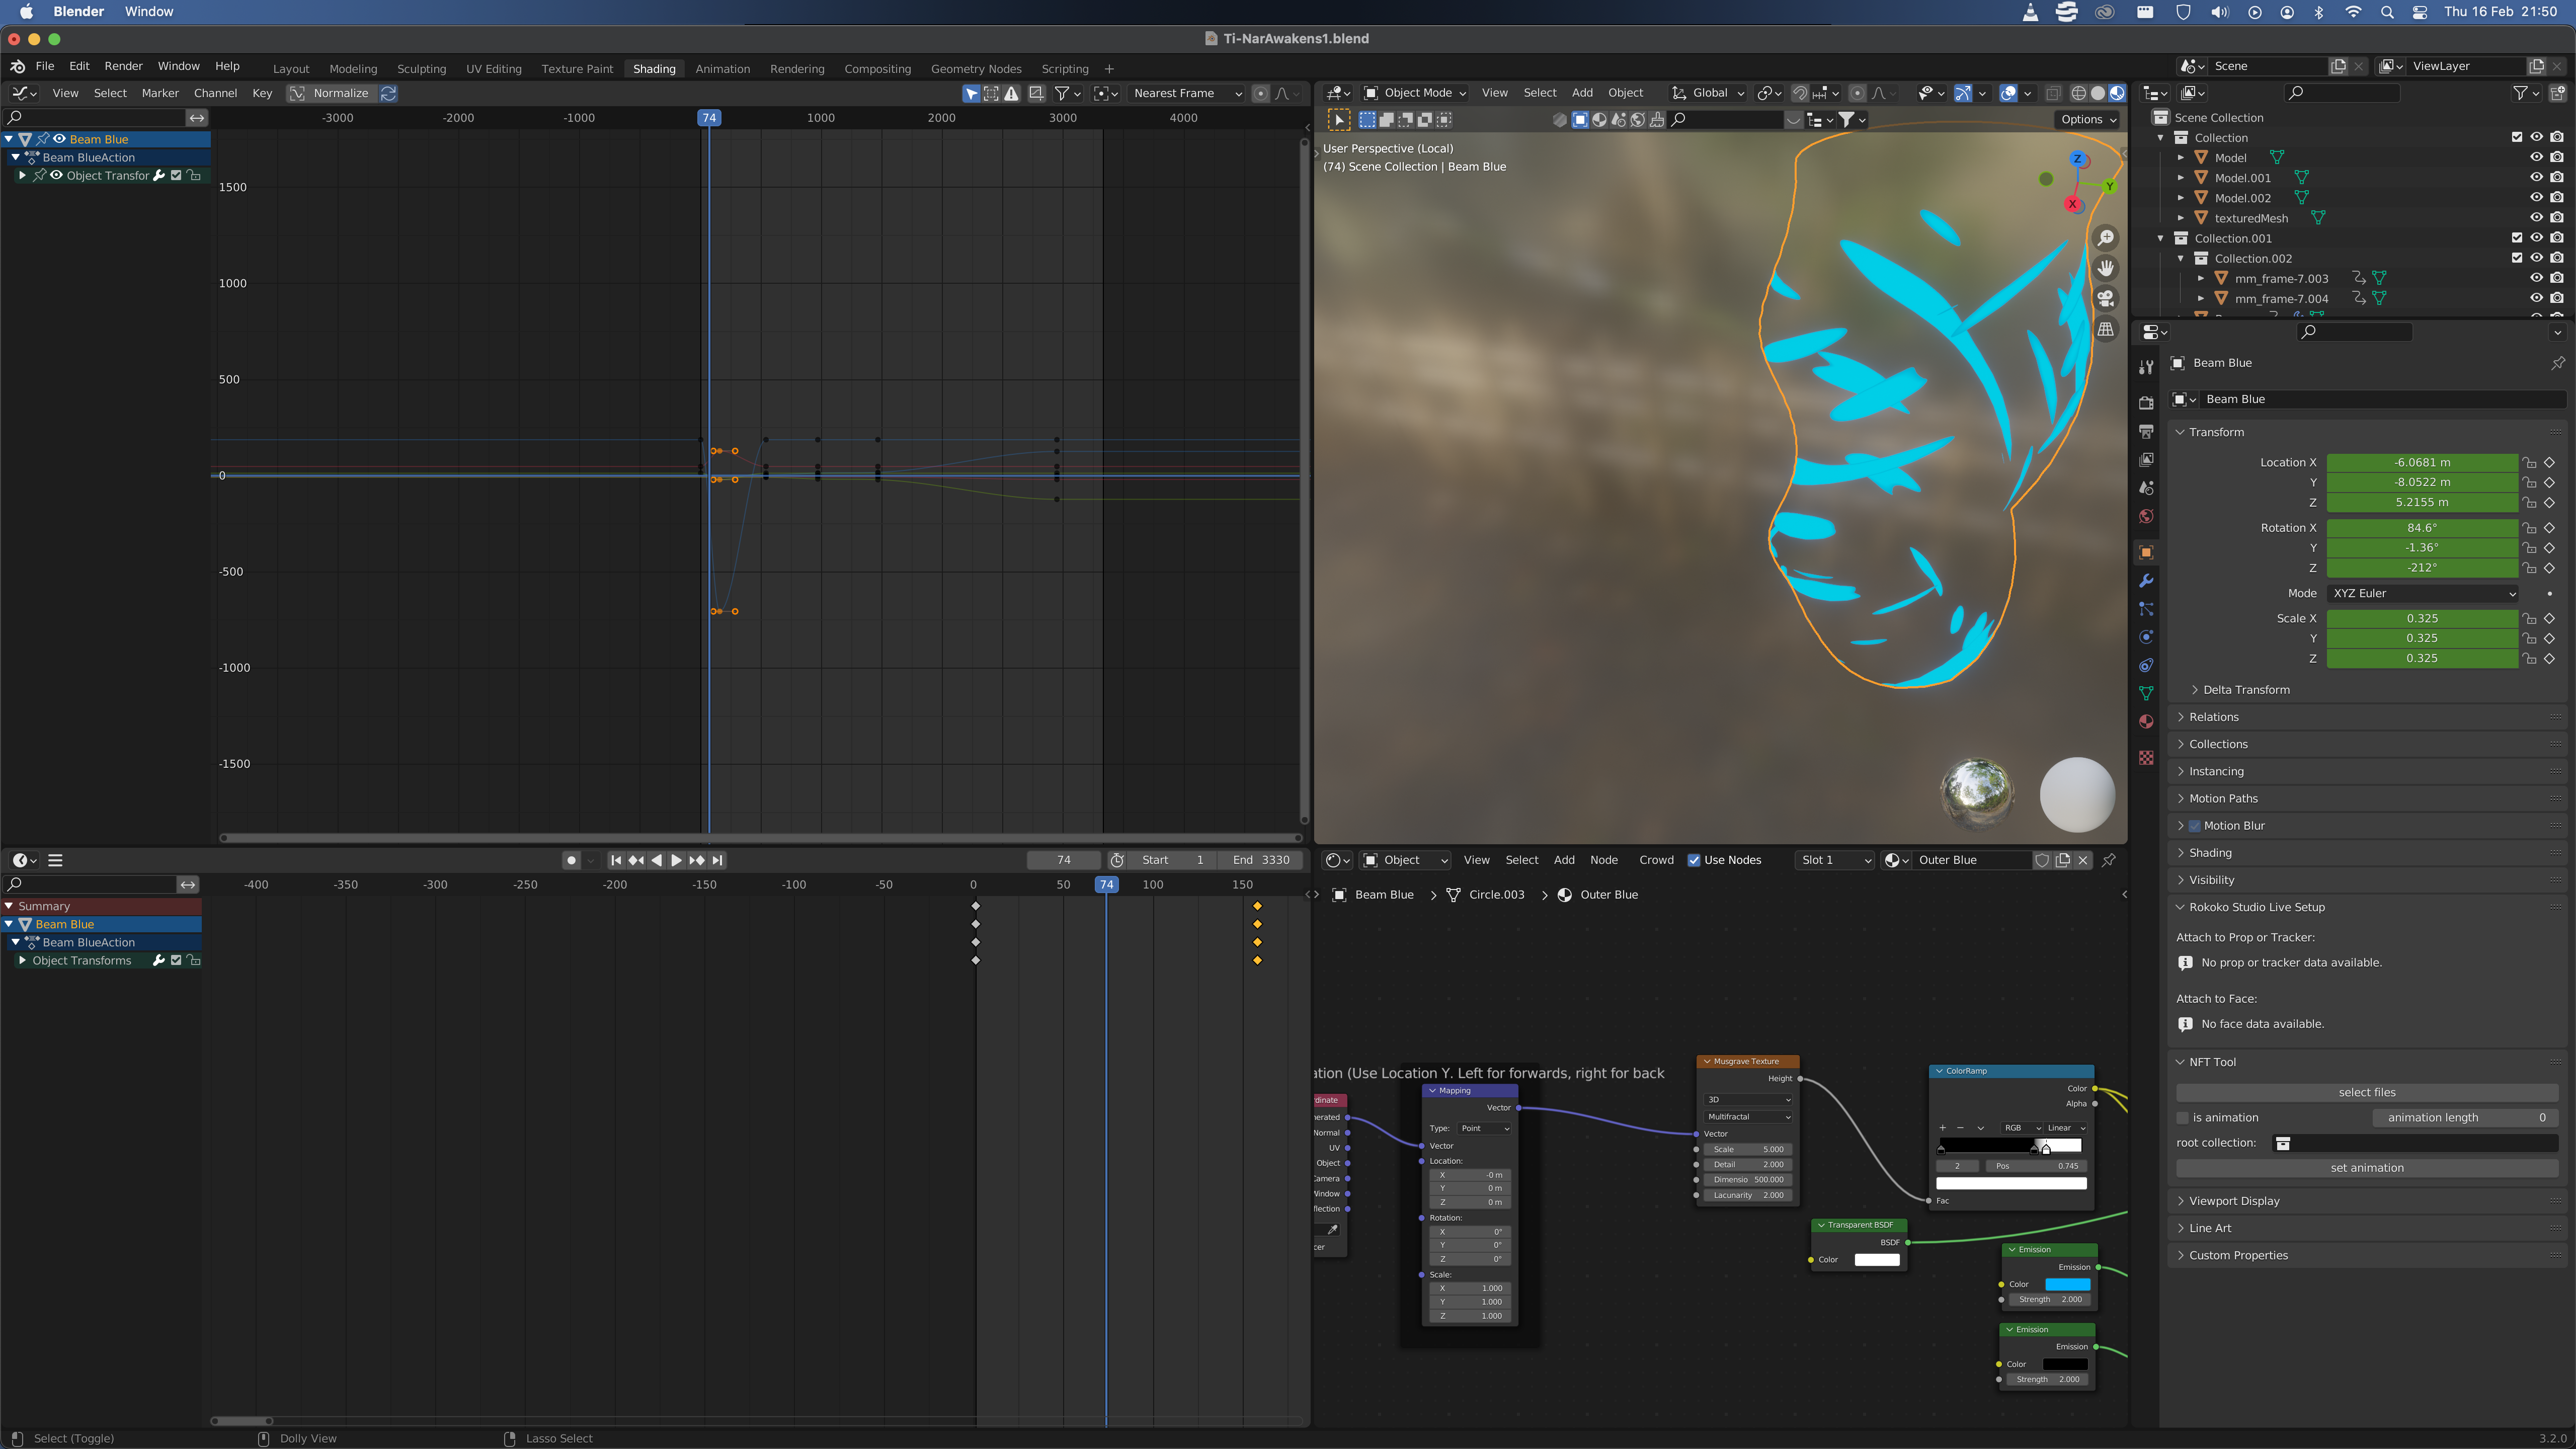Toggle camera view icon in viewport

(2105, 298)
